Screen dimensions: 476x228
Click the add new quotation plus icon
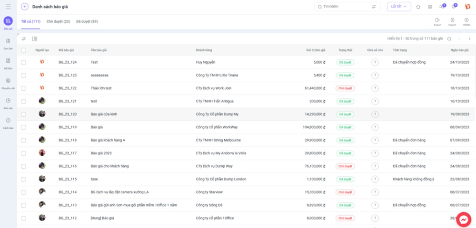[25, 7]
